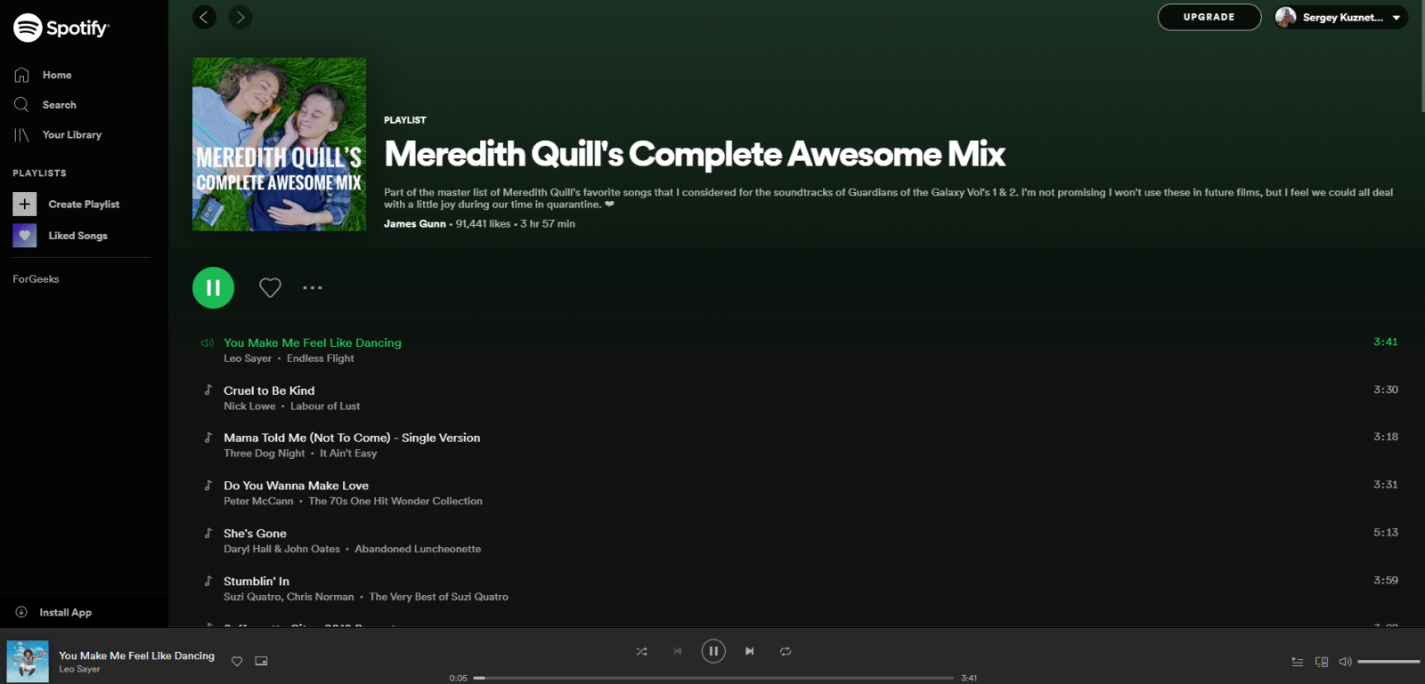Image resolution: width=1425 pixels, height=684 pixels.
Task: Click the Install App download icon
Action: tap(21, 612)
